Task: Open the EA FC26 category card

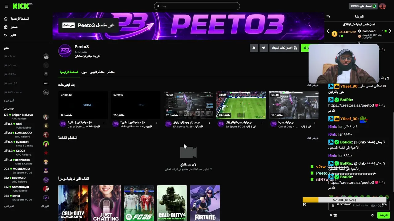Action: [139, 203]
